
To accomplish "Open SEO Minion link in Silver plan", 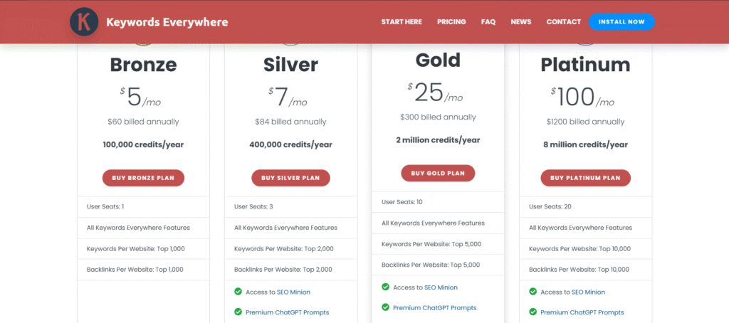I will click(293, 292).
